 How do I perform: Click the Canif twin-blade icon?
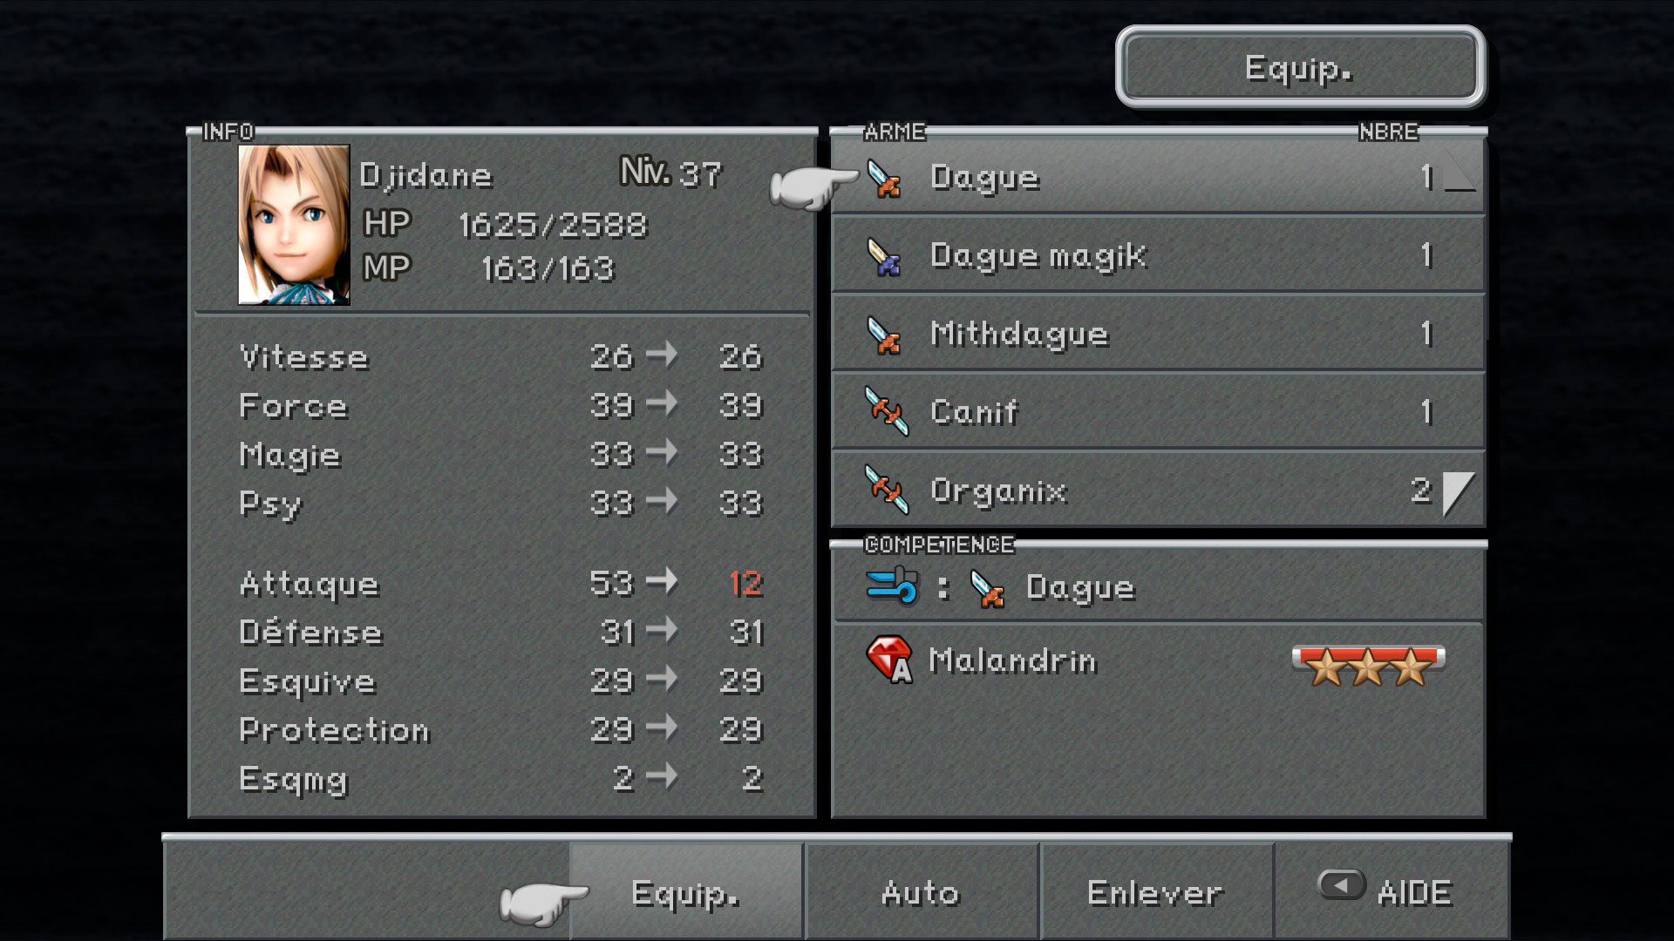point(886,411)
